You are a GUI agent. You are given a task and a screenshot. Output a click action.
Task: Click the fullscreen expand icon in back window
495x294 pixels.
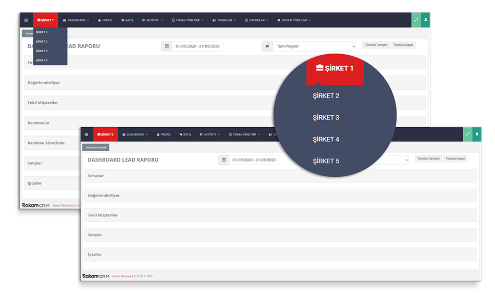click(416, 20)
